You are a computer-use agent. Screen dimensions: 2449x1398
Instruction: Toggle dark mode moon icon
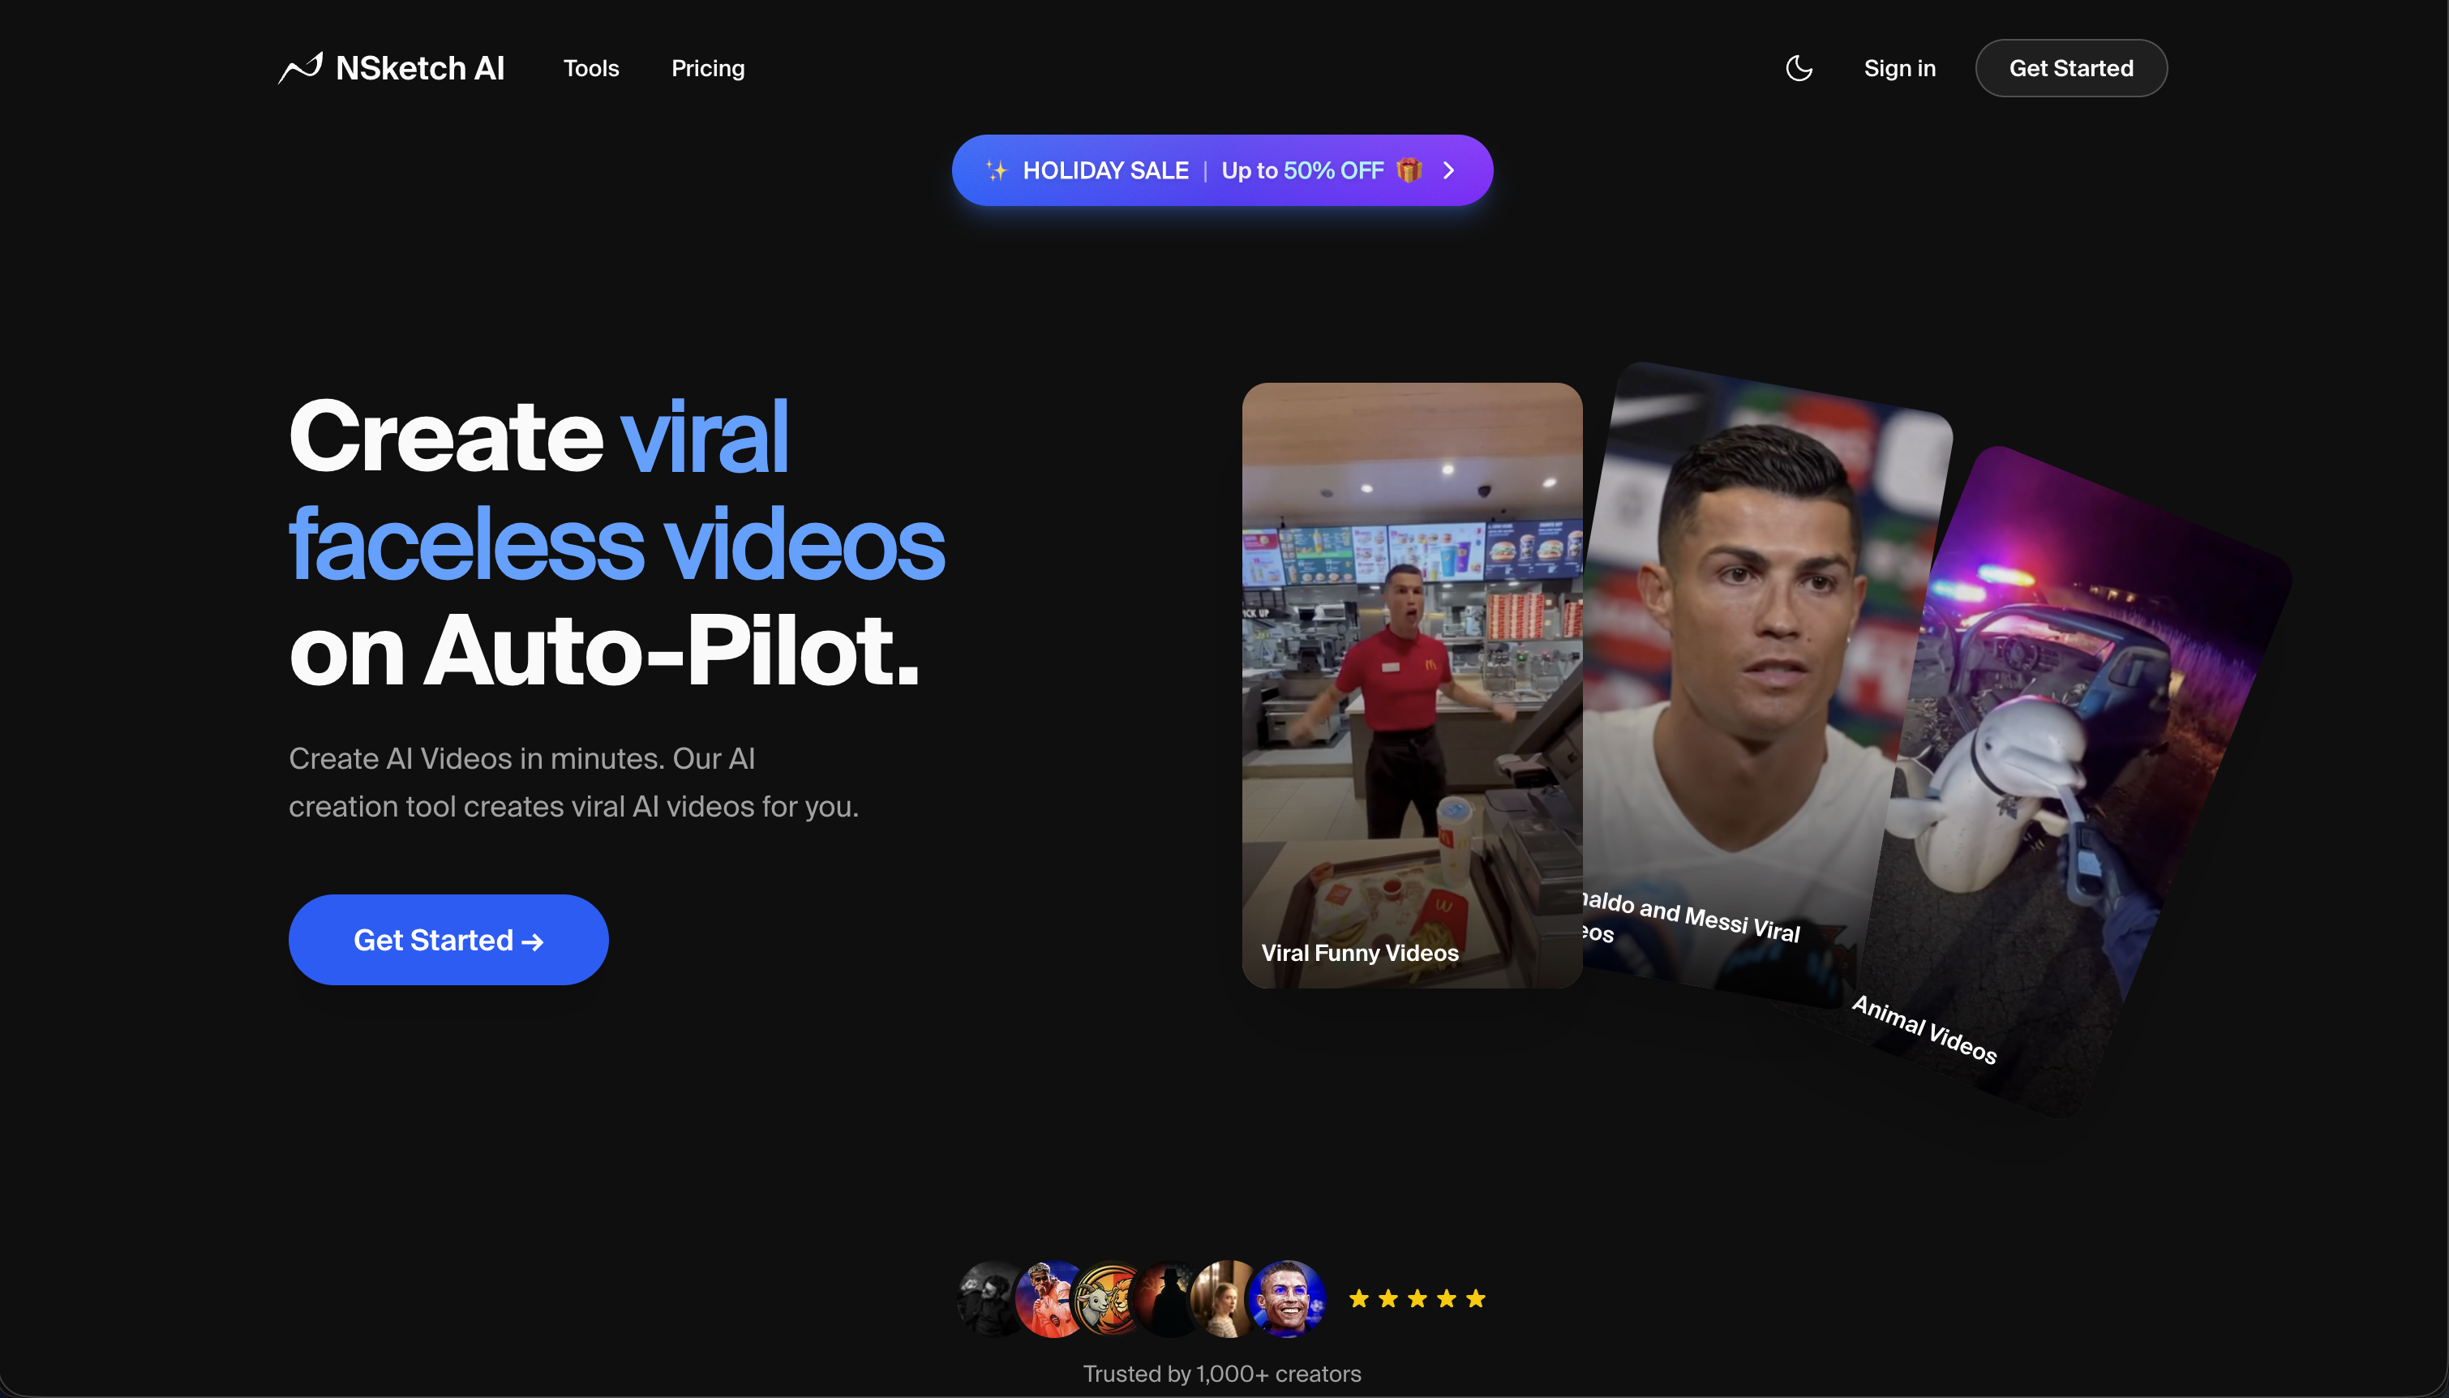point(1798,68)
